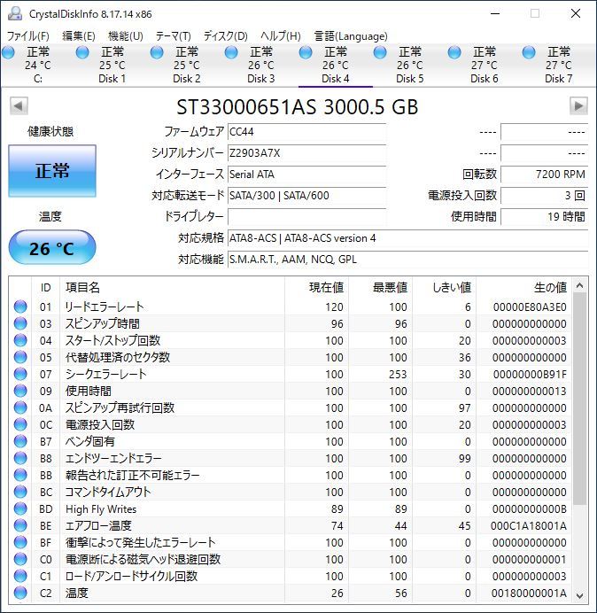Click the CrystalDiskInfo app icon in title bar
597x613 pixels.
coord(15,13)
